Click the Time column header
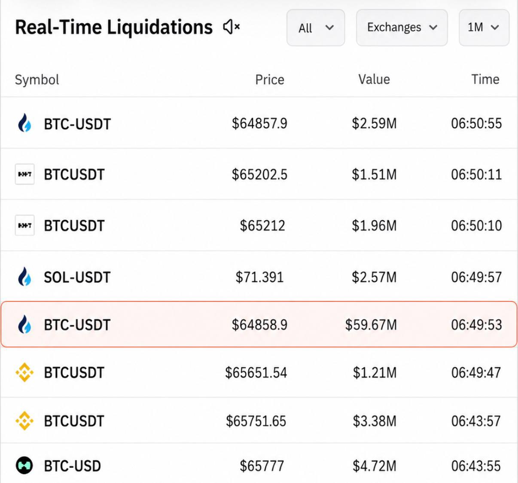518x483 pixels. pos(485,79)
